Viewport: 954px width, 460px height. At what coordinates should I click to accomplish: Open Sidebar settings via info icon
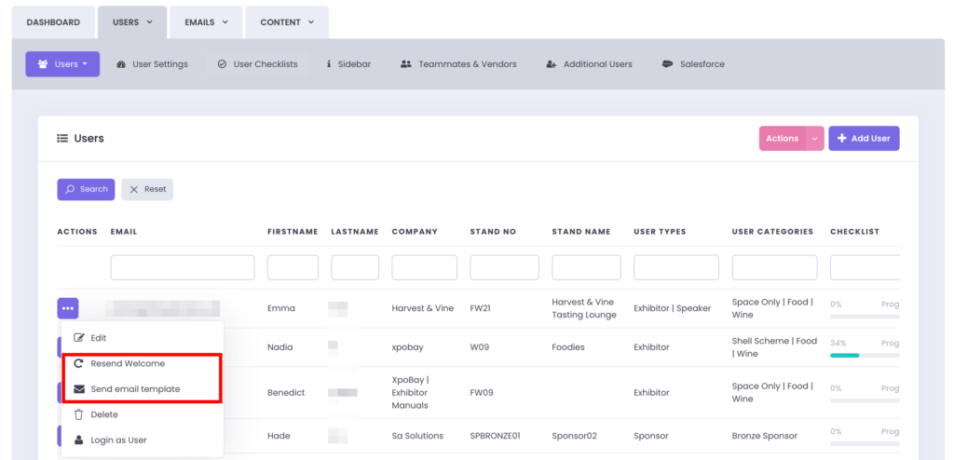pyautogui.click(x=328, y=64)
